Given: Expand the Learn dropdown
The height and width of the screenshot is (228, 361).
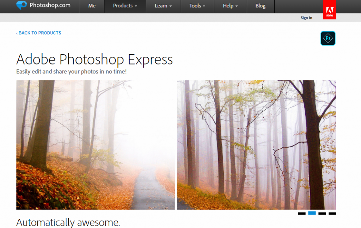Looking at the screenshot, I should coord(163,6).
